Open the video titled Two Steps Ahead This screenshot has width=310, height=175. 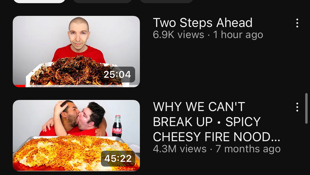pyautogui.click(x=203, y=23)
